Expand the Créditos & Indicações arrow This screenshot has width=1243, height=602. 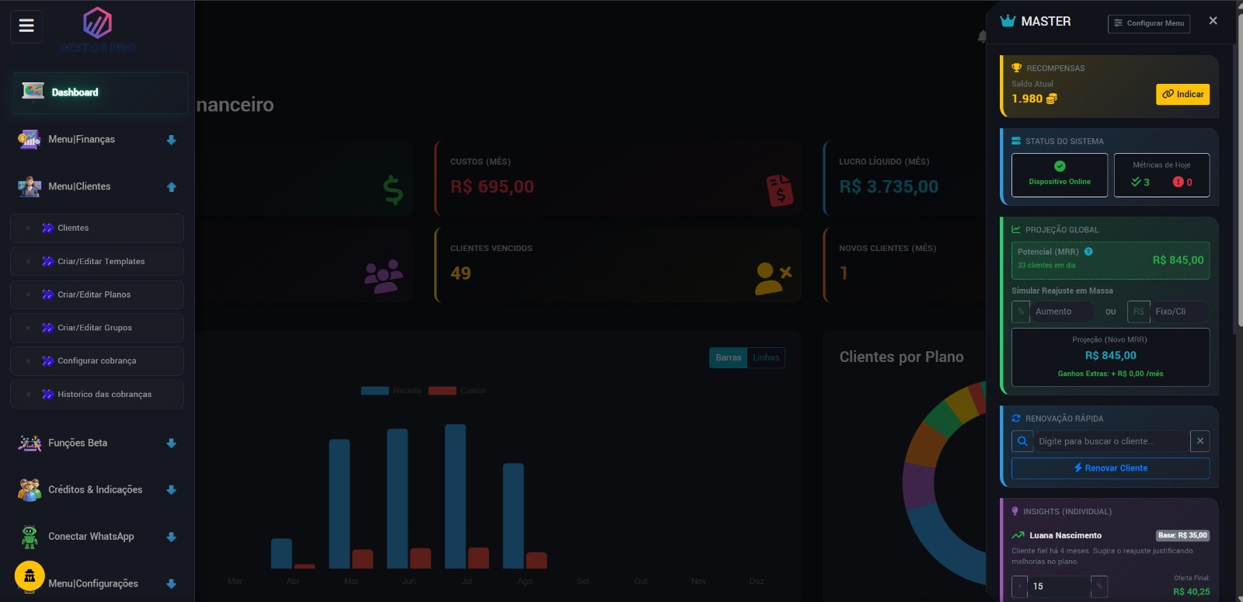coord(172,490)
